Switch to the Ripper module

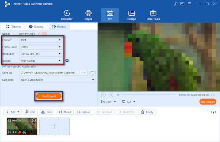(88, 15)
